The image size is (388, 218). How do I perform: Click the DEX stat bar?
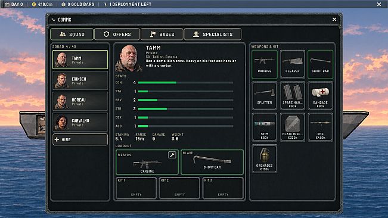point(185,118)
